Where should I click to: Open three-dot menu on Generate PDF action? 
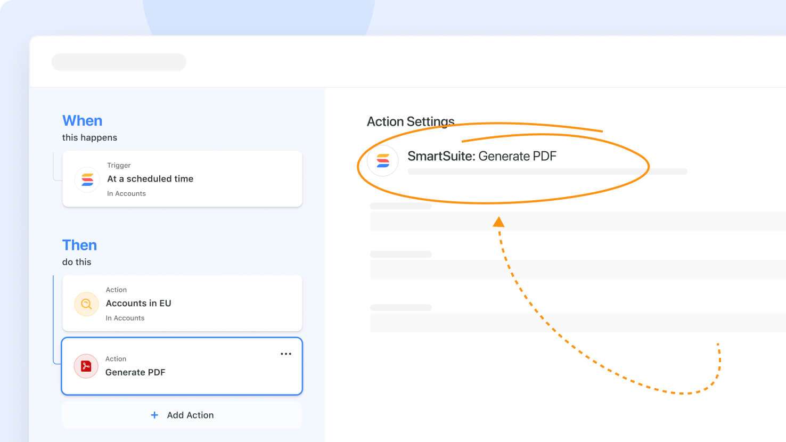(x=286, y=354)
